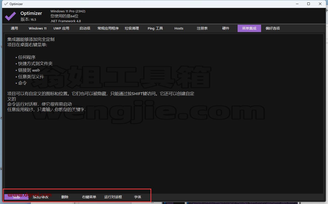Image resolution: width=328 pixels, height=204 pixels.
Task: Click the 任意类型文件 bullet item
Action: pos(31,76)
